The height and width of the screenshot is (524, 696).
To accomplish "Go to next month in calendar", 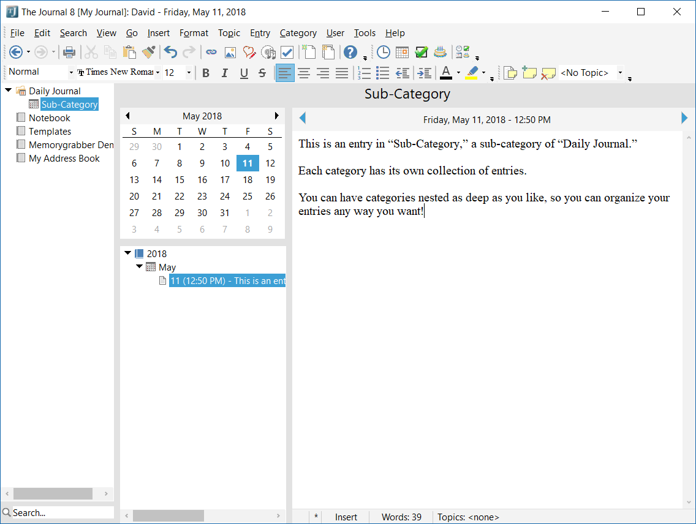I will [x=276, y=116].
